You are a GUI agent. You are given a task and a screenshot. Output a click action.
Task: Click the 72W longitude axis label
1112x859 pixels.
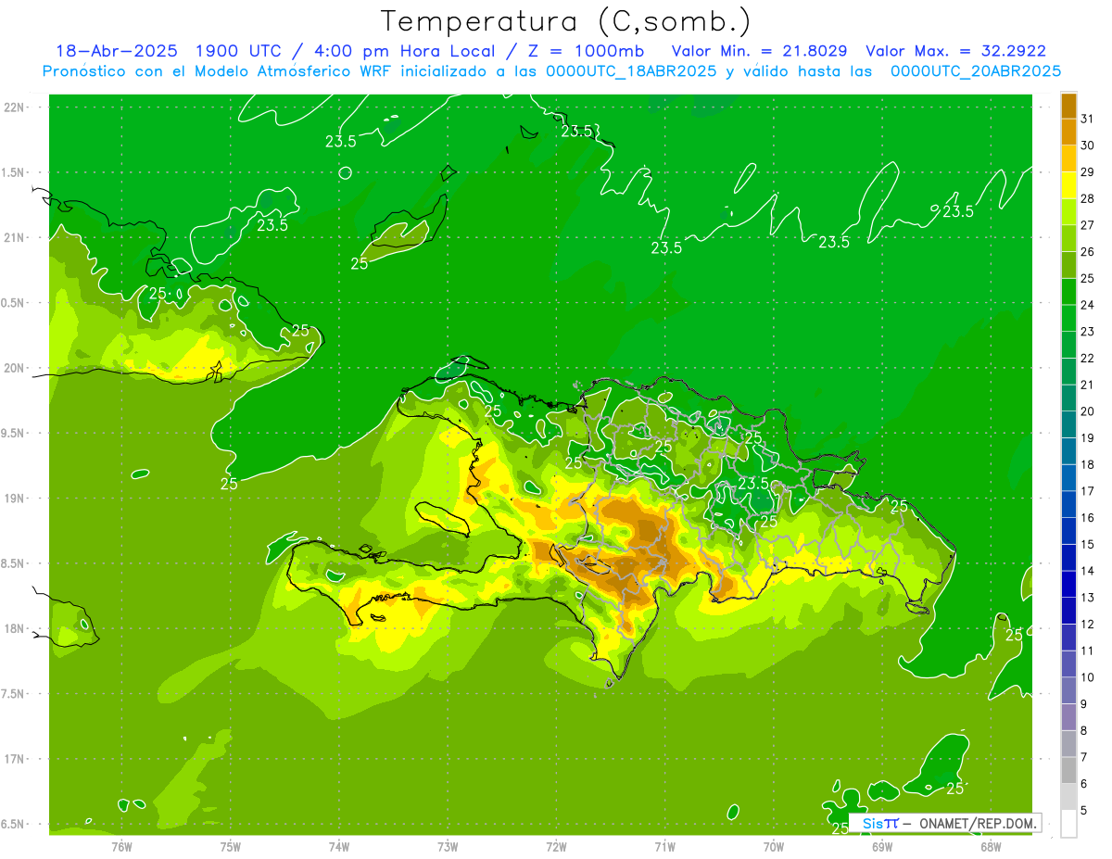click(x=557, y=847)
